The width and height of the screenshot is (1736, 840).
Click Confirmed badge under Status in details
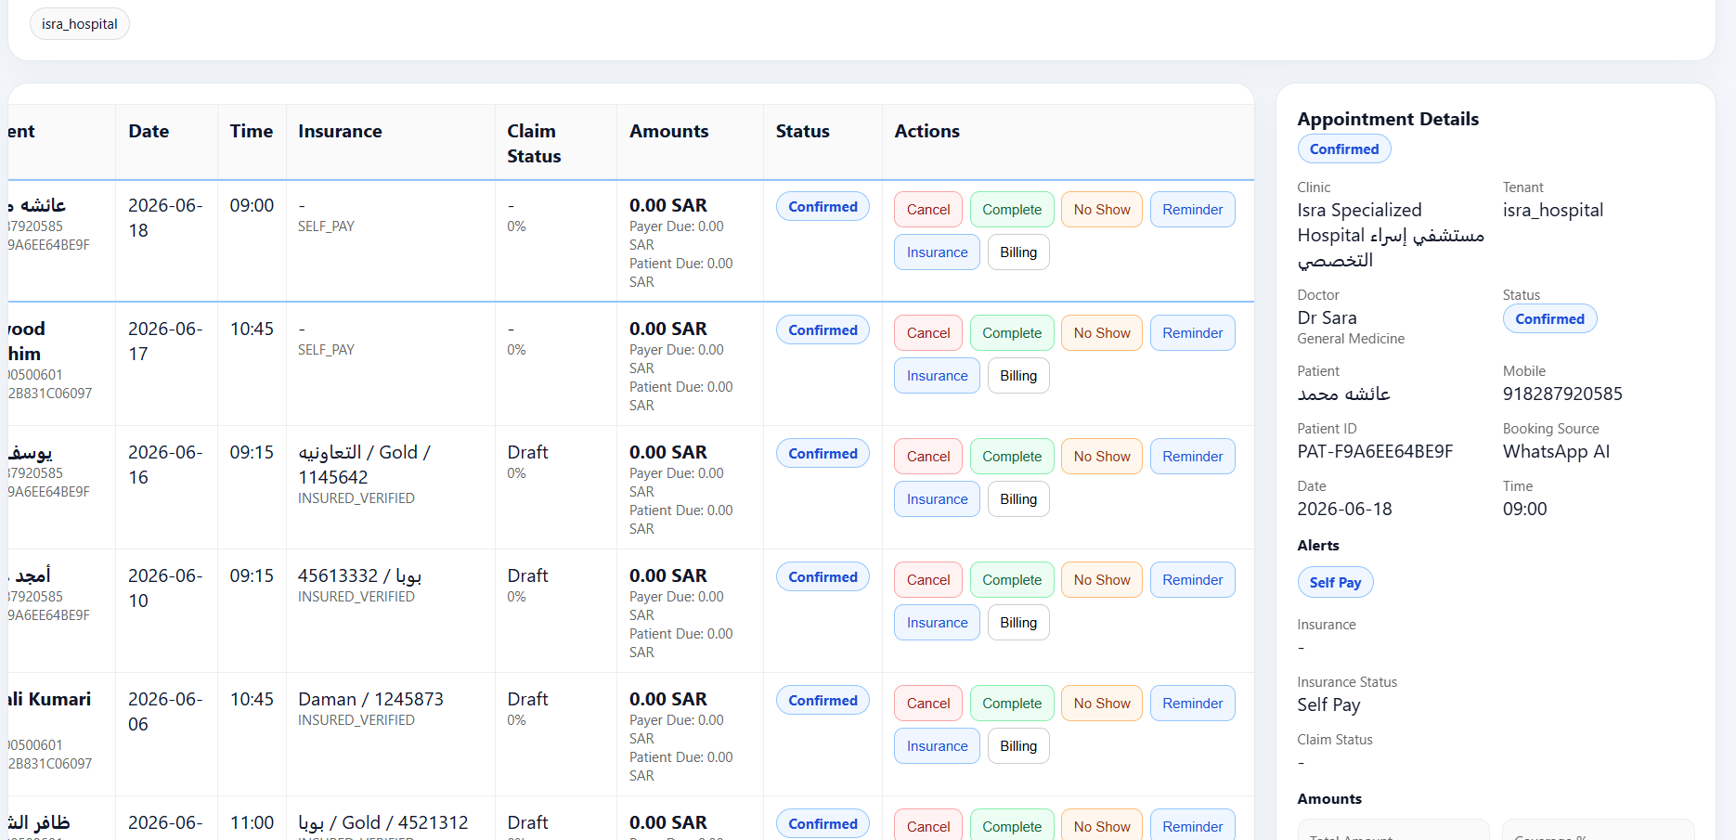(x=1549, y=319)
